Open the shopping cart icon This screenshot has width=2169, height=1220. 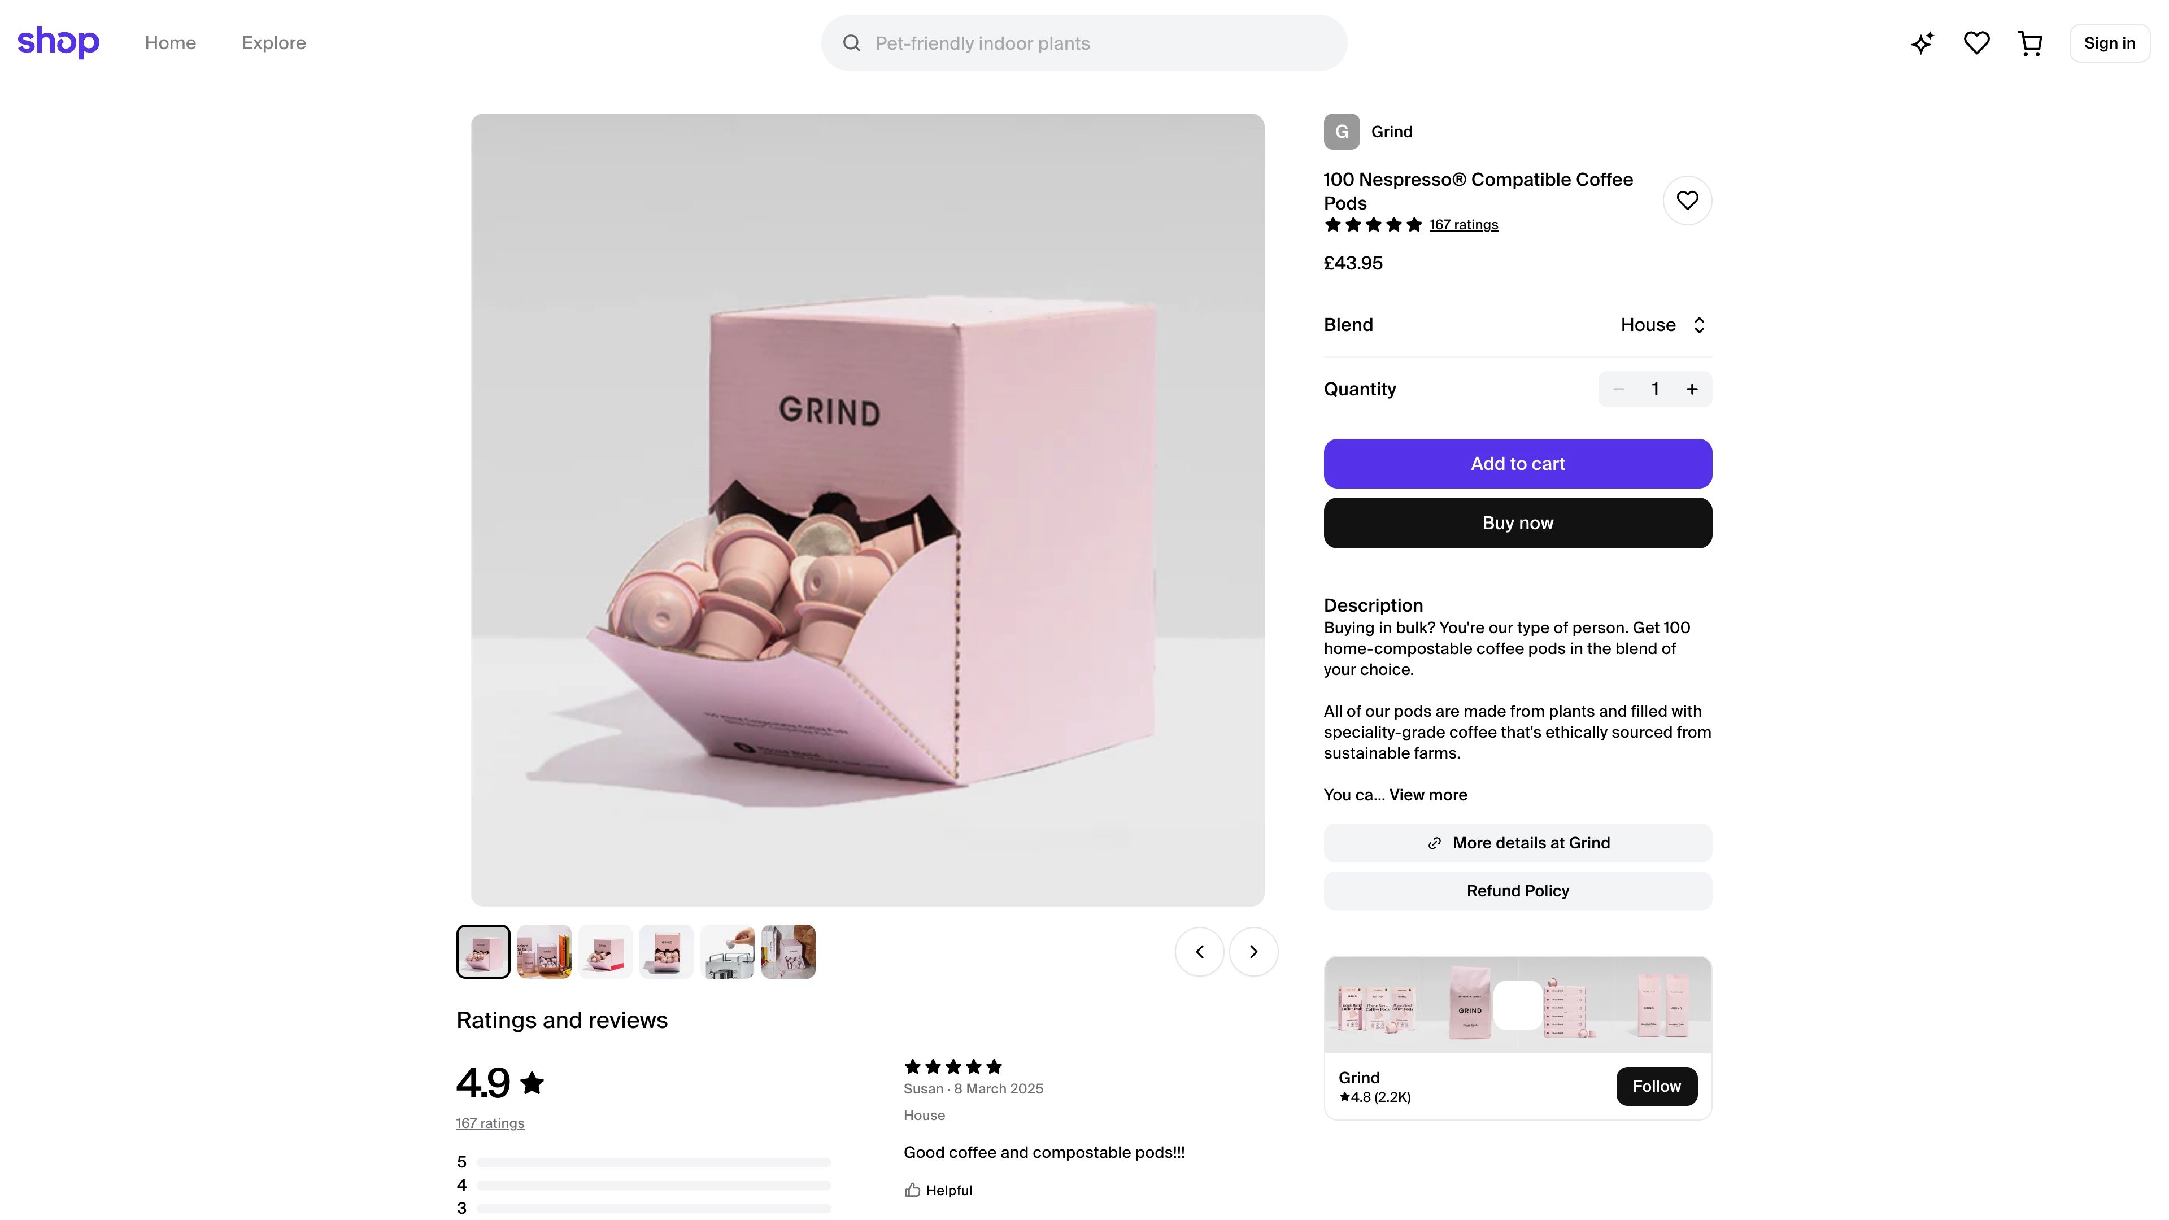[2029, 42]
